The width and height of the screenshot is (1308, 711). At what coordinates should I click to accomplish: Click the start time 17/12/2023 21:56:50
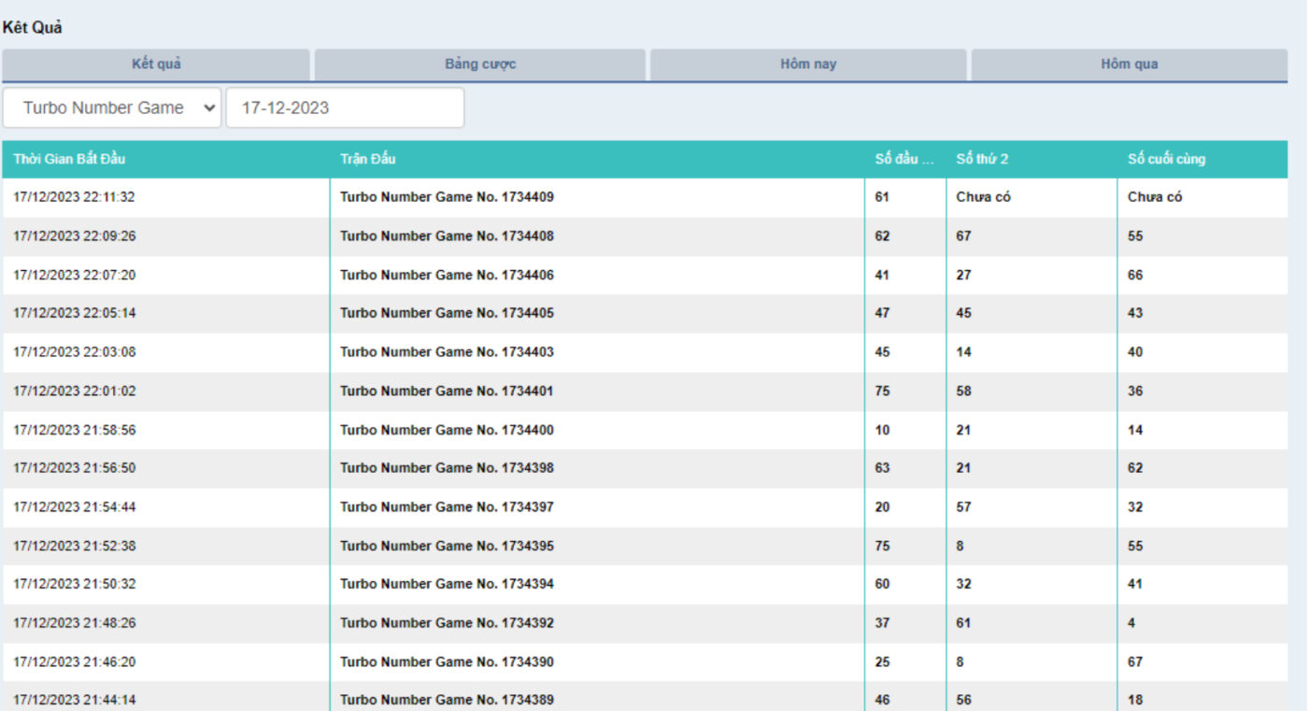(74, 468)
